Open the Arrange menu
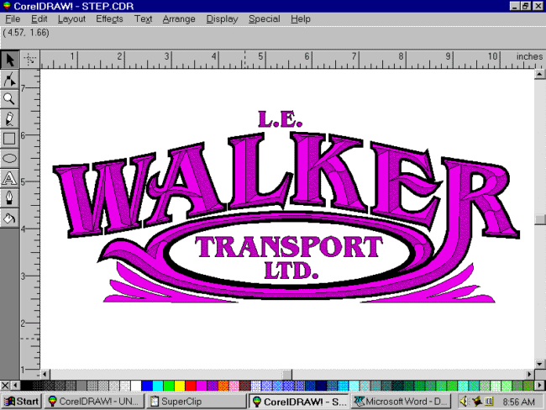 coord(179,18)
